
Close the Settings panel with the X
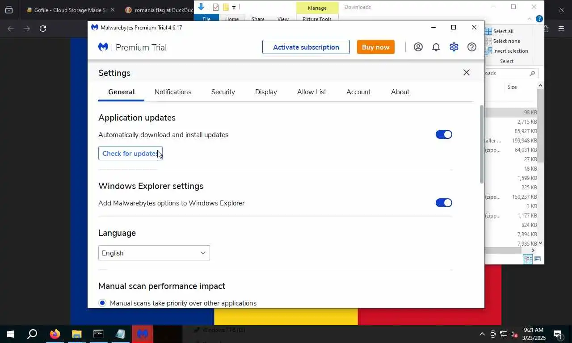click(467, 72)
